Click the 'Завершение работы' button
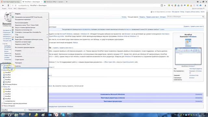This screenshot has width=208, height=117. point(35,110)
